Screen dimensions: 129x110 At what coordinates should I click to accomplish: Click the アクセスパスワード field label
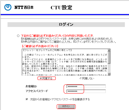click(x=37, y=91)
